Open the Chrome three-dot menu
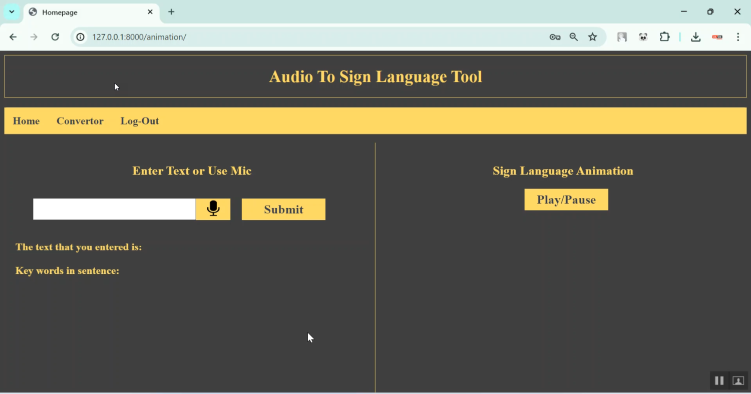The height and width of the screenshot is (394, 751). (738, 37)
